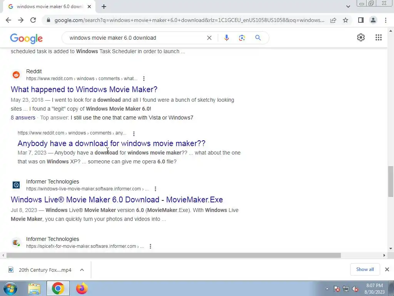Click the address bar URL
Image resolution: width=394 pixels, height=296 pixels.
pyautogui.click(x=189, y=20)
